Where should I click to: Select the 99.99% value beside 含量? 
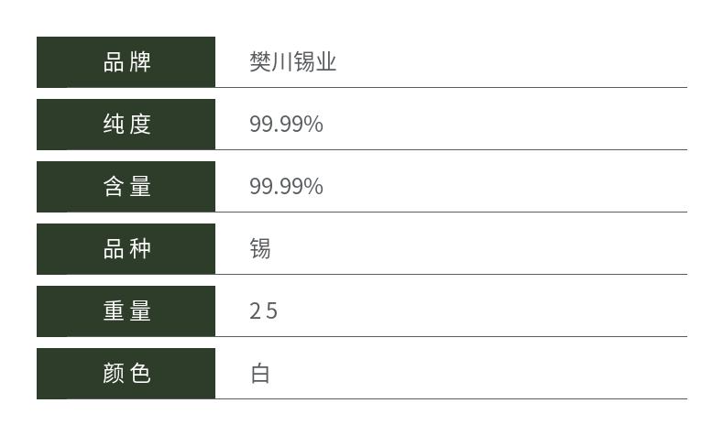click(x=286, y=187)
